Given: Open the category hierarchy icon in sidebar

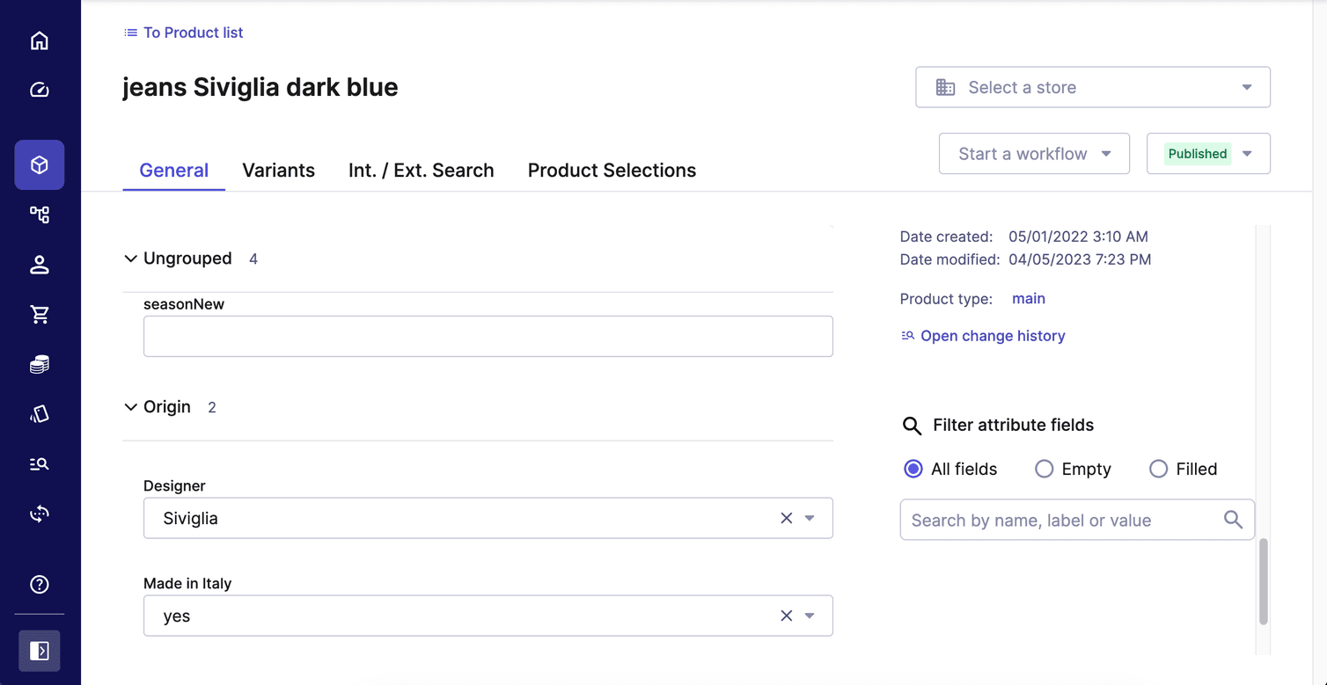Looking at the screenshot, I should [x=39, y=214].
